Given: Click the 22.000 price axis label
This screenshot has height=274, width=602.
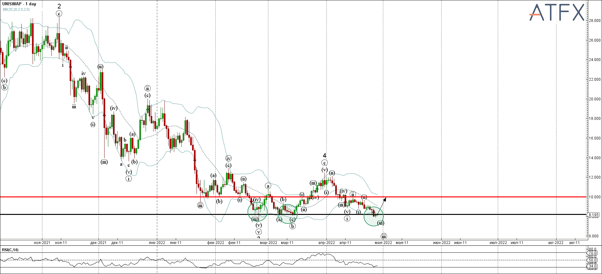Looking at the screenshot, I should point(595,79).
